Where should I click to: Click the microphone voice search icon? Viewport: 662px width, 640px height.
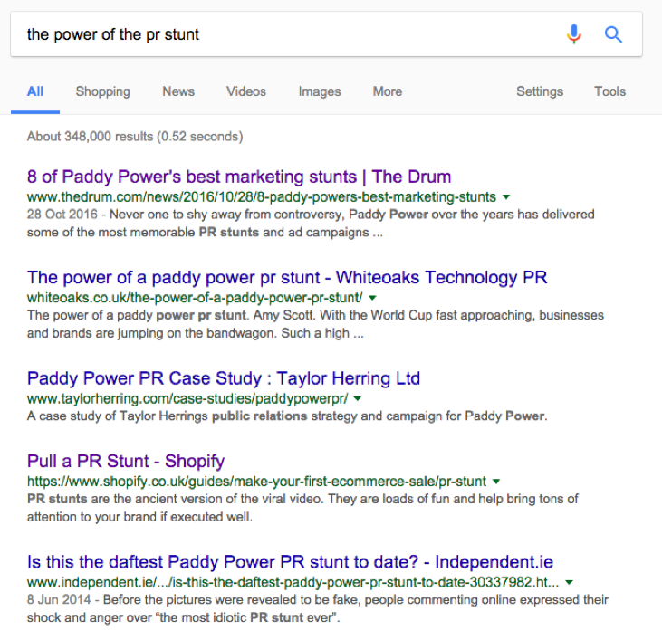point(574,34)
